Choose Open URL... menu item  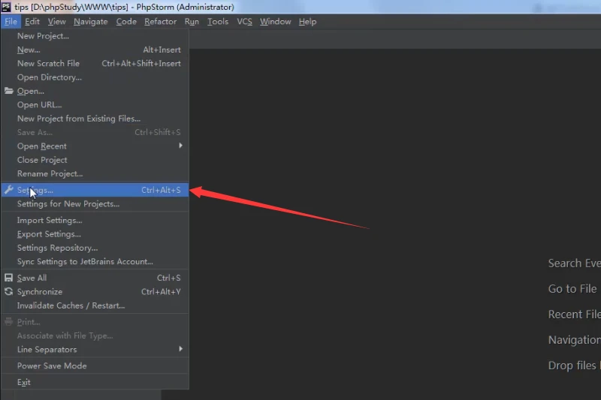(x=95, y=105)
